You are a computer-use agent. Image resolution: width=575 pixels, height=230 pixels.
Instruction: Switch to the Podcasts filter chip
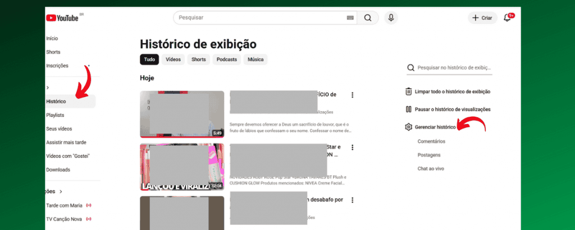point(227,59)
